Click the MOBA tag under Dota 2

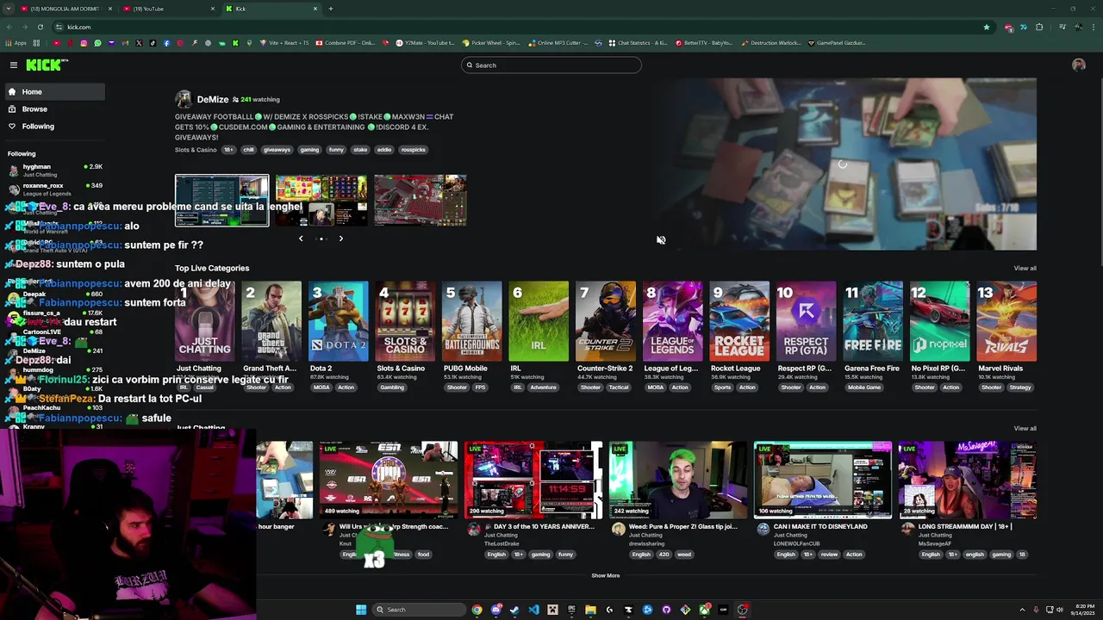(x=321, y=387)
